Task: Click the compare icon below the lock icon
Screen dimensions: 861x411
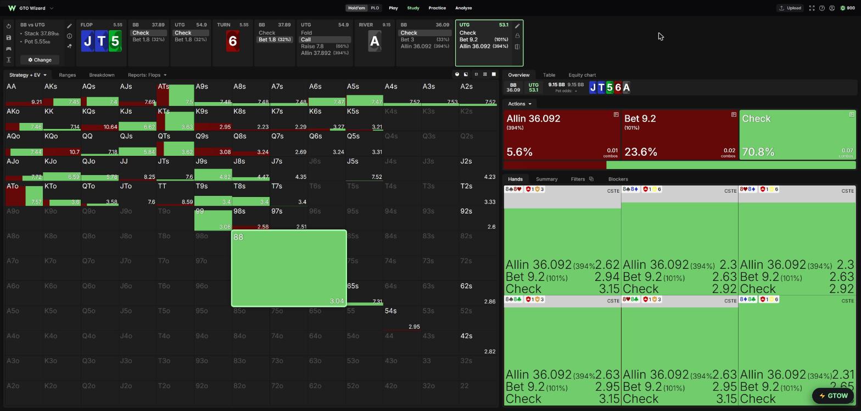Action: [517, 47]
